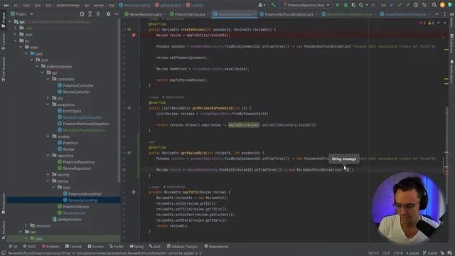Open the Project side tool window stripe button
The image size is (455, 256).
[x=3, y=20]
